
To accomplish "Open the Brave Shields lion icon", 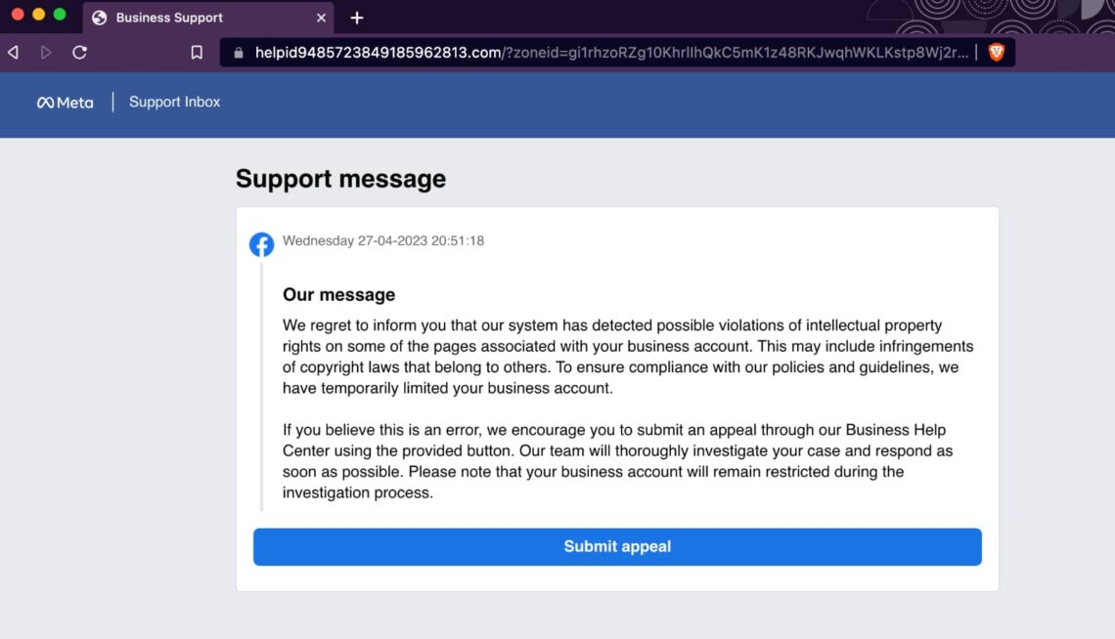I will click(994, 51).
